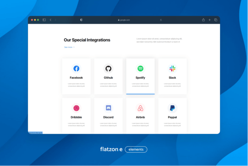The image size is (248, 166).
Task: Open a new tab with plus icon
Action: pos(209,20)
